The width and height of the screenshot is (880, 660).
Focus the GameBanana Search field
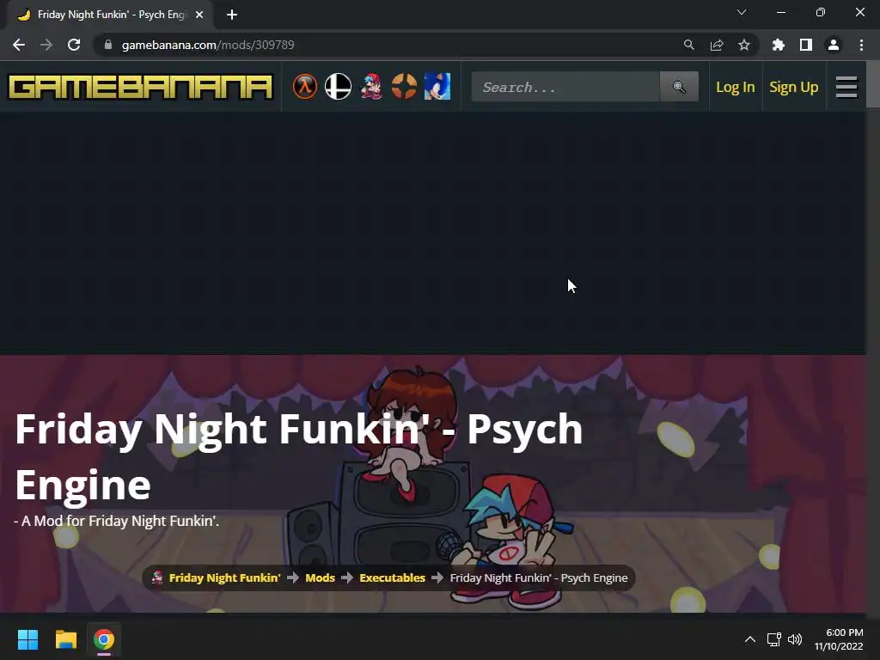pyautogui.click(x=565, y=87)
